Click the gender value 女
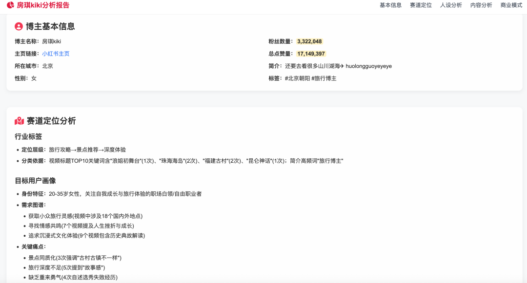The height and width of the screenshot is (283, 527). pyautogui.click(x=34, y=78)
